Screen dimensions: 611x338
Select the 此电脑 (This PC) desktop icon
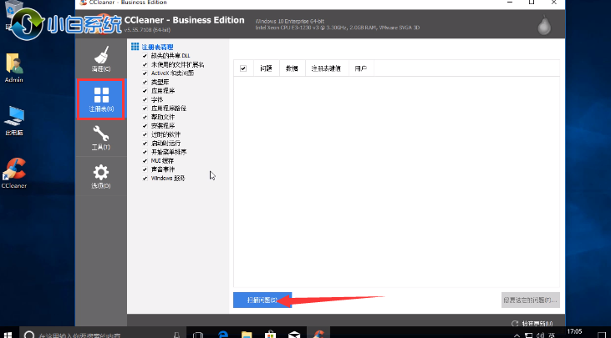[x=14, y=119]
